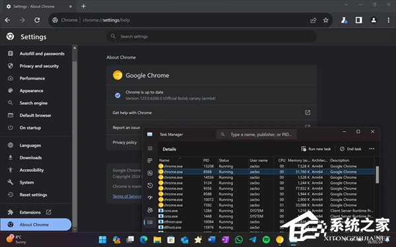Open Privacy and security settings
The width and height of the screenshot is (396, 247).
point(36,66)
